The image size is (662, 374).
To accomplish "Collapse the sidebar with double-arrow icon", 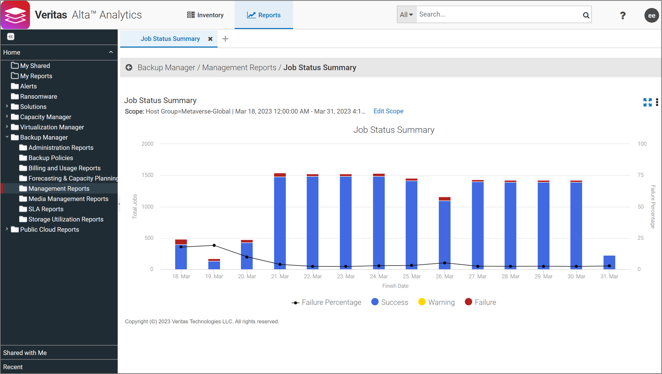I will coord(11,36).
